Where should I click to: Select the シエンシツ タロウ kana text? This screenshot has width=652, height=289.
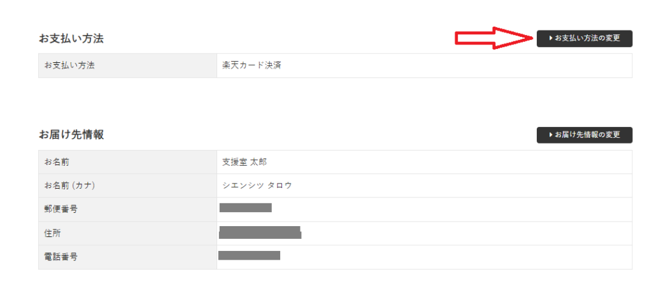257,185
